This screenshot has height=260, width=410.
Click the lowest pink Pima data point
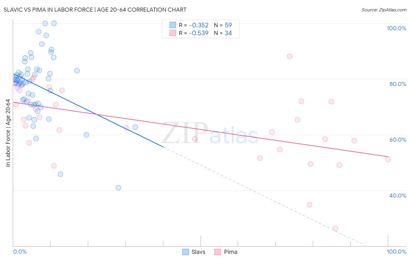(335, 229)
